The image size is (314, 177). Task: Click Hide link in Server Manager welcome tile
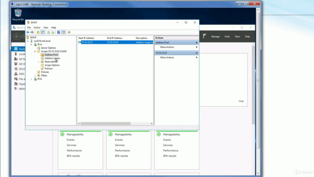(241, 101)
